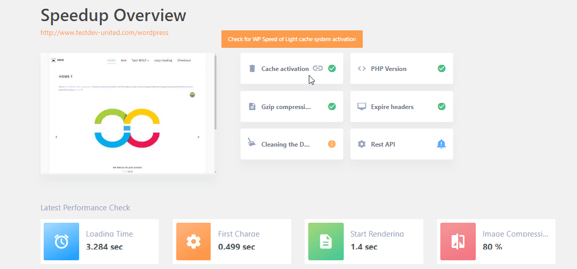
Task: Click the broom icon for Cleaning the database
Action: [252, 143]
